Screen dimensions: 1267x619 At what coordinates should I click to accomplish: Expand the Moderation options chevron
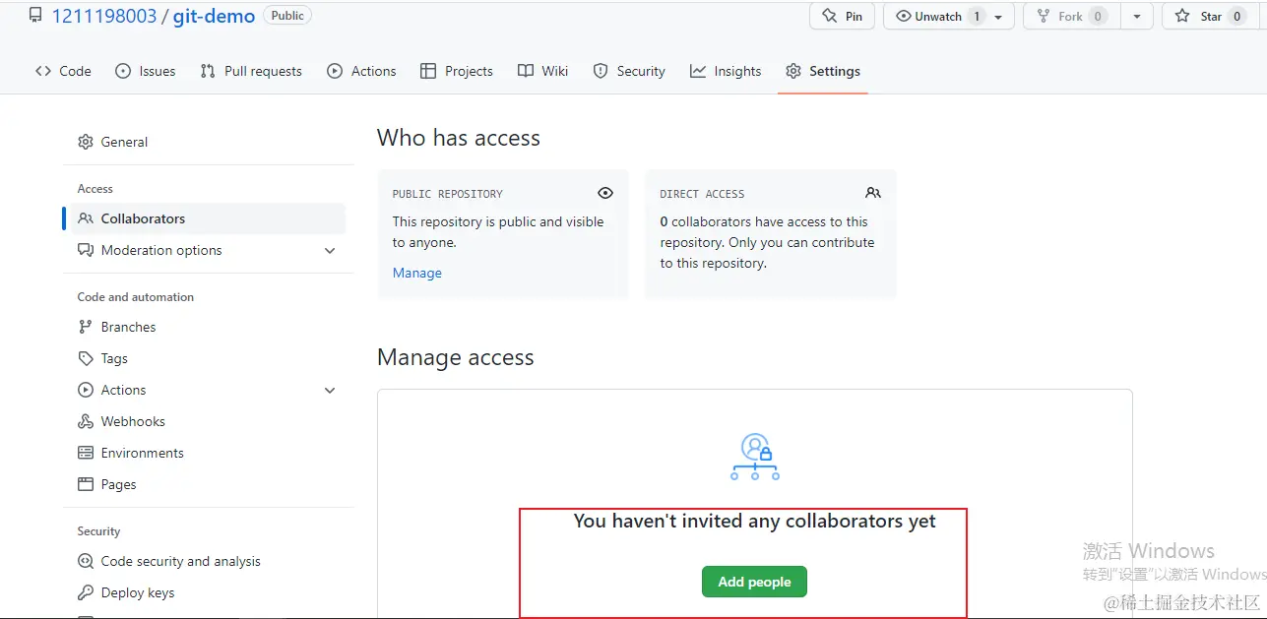click(x=330, y=251)
